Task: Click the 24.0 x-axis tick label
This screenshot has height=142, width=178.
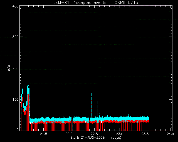Action: coord(170,134)
